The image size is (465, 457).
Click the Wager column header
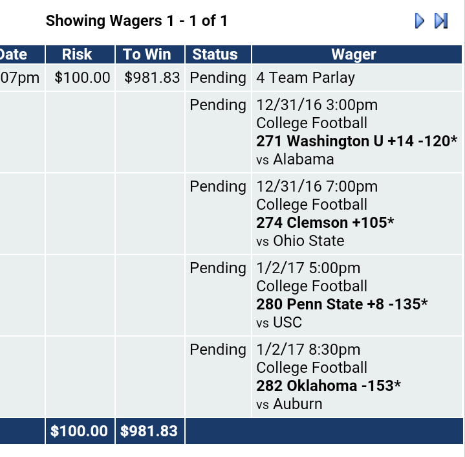(354, 54)
